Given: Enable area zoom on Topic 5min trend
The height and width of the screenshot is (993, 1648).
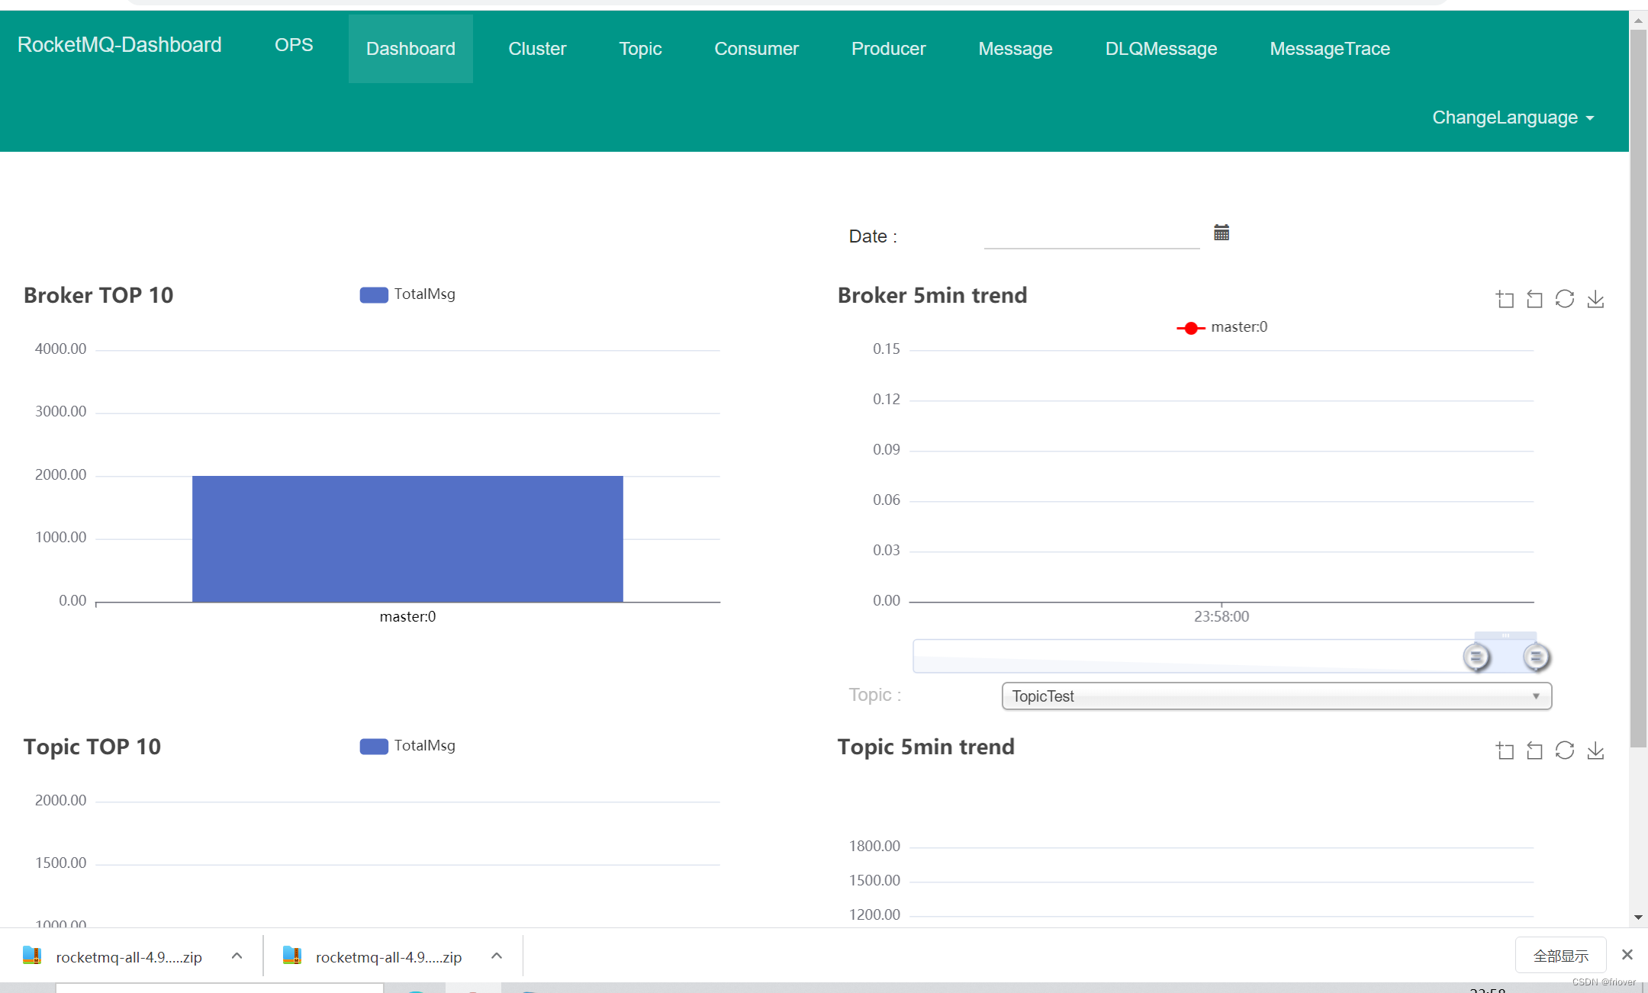Looking at the screenshot, I should (1505, 750).
